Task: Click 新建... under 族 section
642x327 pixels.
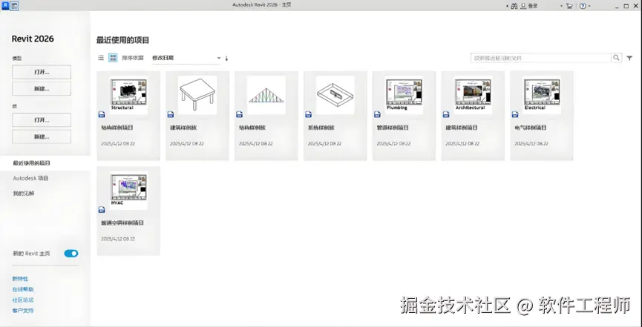Action: 42,136
